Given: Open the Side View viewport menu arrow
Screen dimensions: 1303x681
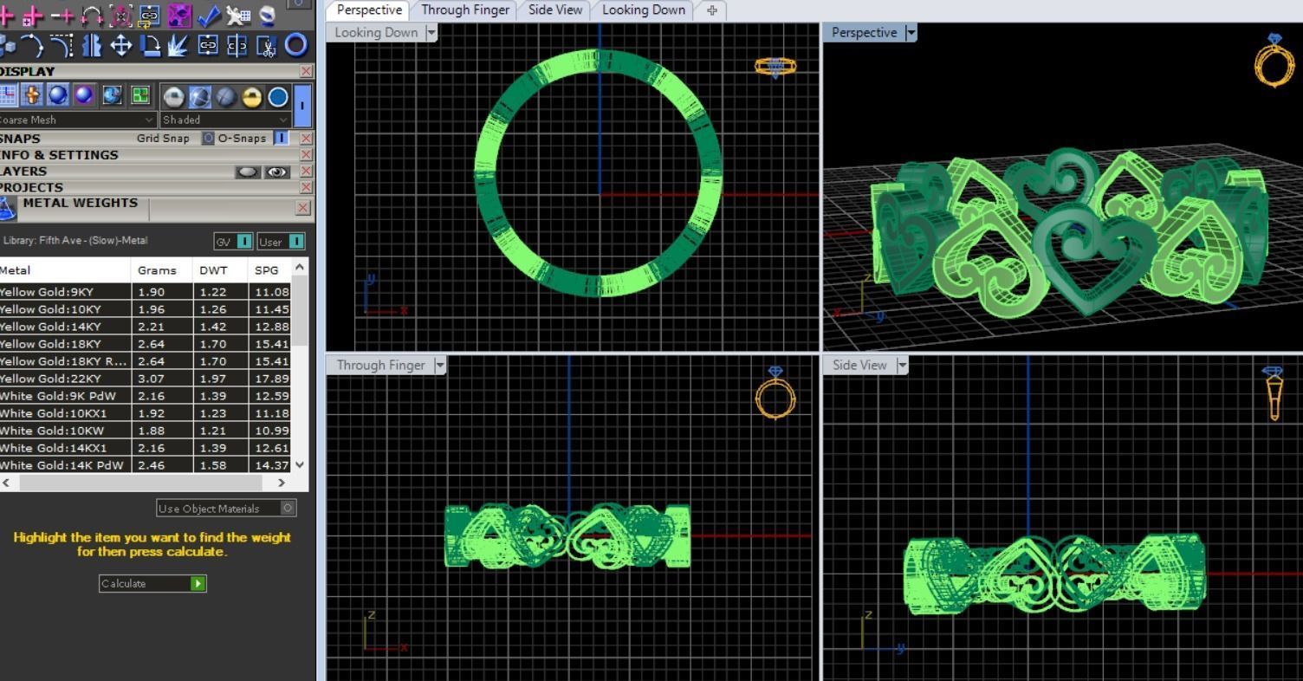Looking at the screenshot, I should point(902,365).
